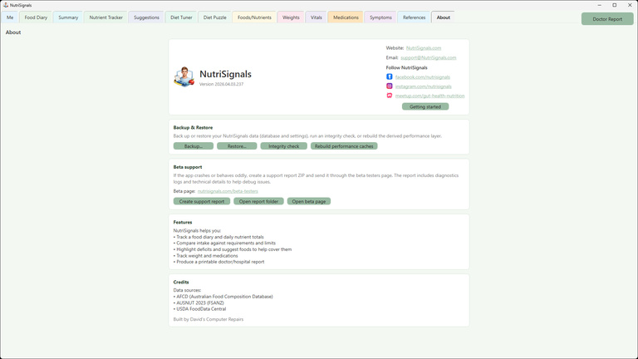This screenshot has height=359, width=638.
Task: Click the Instagram icon under Follow NutriSignals
Action: pyautogui.click(x=389, y=86)
